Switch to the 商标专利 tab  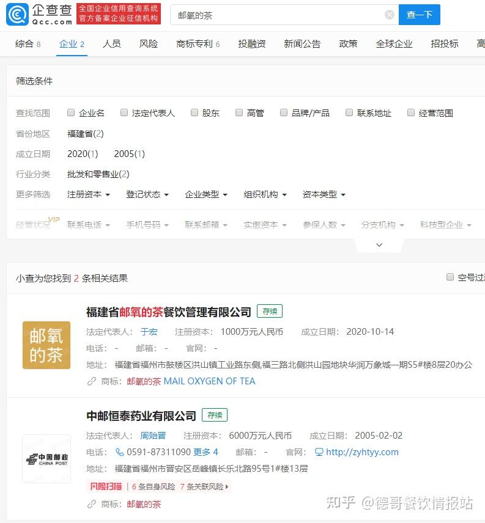(x=198, y=44)
